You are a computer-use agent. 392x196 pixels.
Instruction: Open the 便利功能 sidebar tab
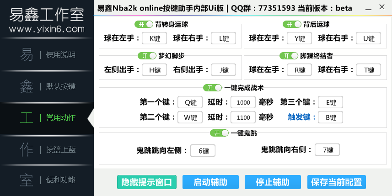pos(47,180)
